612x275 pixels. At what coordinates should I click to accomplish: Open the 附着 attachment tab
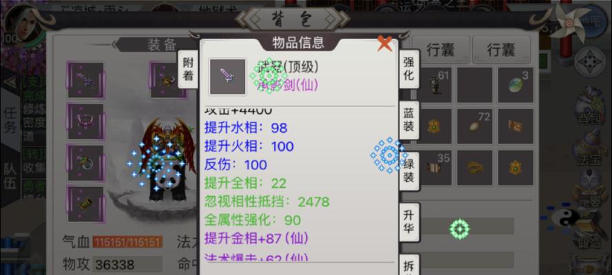188,69
